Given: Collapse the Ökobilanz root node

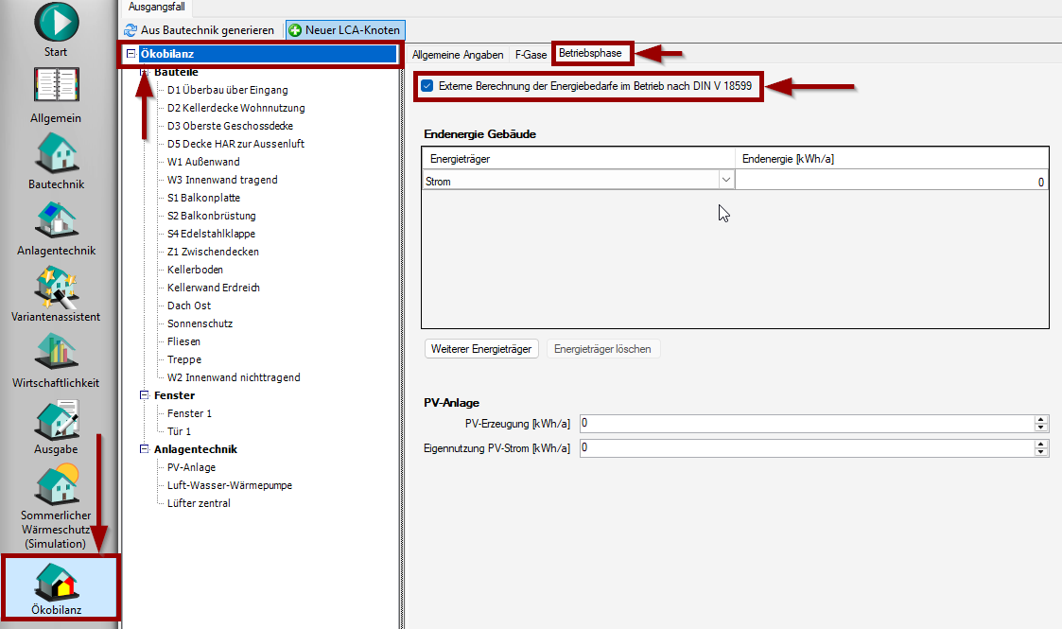Looking at the screenshot, I should (x=131, y=54).
